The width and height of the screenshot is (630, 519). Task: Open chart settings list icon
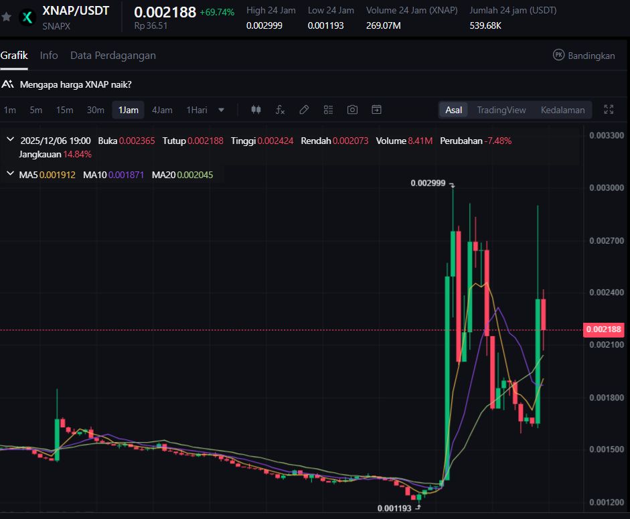click(x=328, y=110)
